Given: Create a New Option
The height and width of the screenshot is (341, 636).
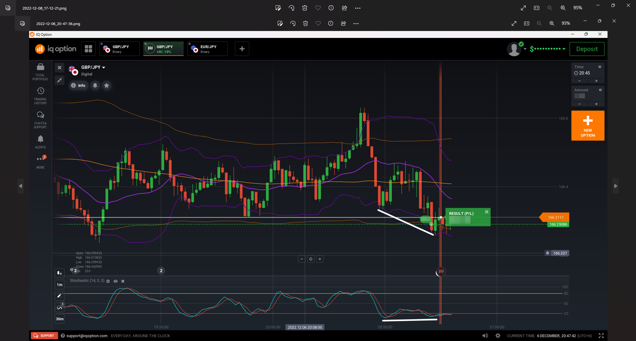Looking at the screenshot, I should (x=588, y=126).
